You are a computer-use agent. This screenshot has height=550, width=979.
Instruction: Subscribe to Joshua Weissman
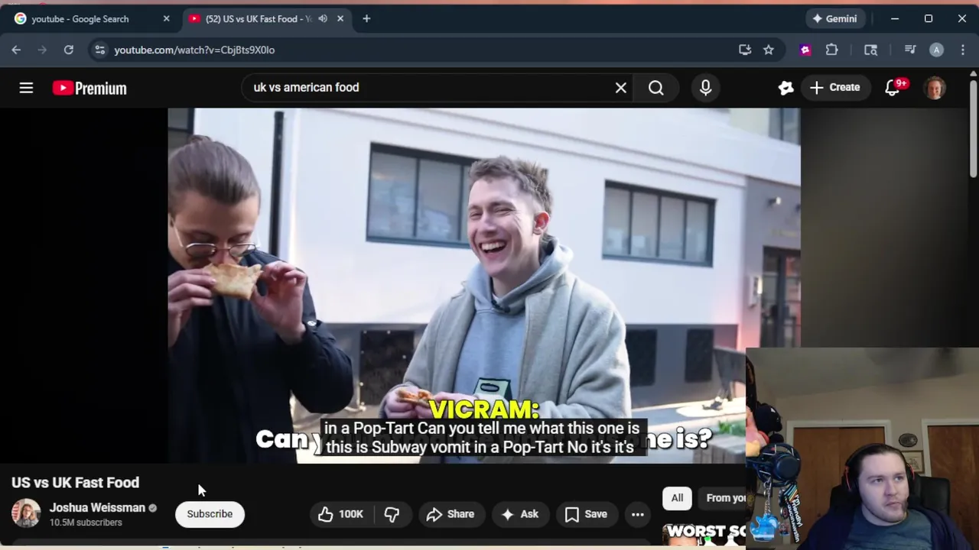(210, 514)
